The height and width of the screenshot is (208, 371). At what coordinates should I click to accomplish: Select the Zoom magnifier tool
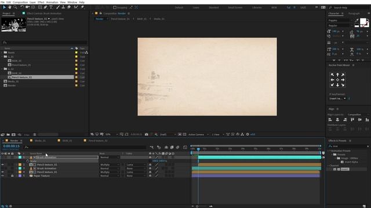pos(16,8)
